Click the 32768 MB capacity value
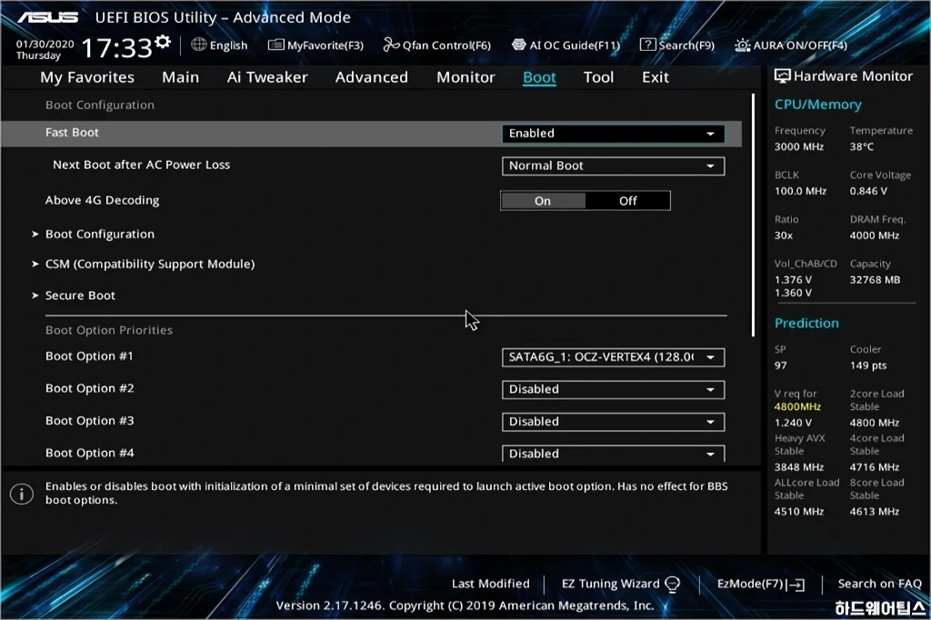Viewport: 931px width, 620px height. pos(875,280)
